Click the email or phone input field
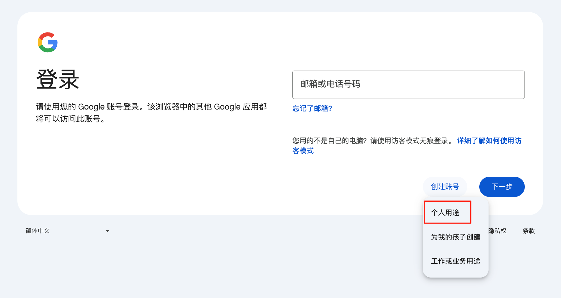The width and height of the screenshot is (561, 298). (408, 85)
